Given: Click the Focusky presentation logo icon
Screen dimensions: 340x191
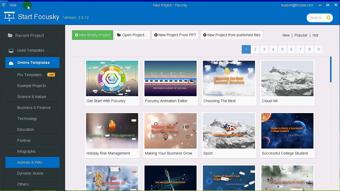Looking at the screenshot, I should 9,17.
